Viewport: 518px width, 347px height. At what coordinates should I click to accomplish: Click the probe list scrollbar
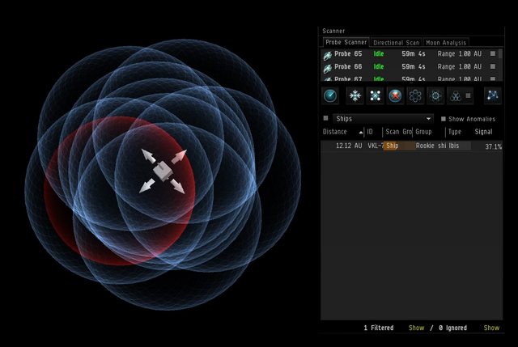500,53
